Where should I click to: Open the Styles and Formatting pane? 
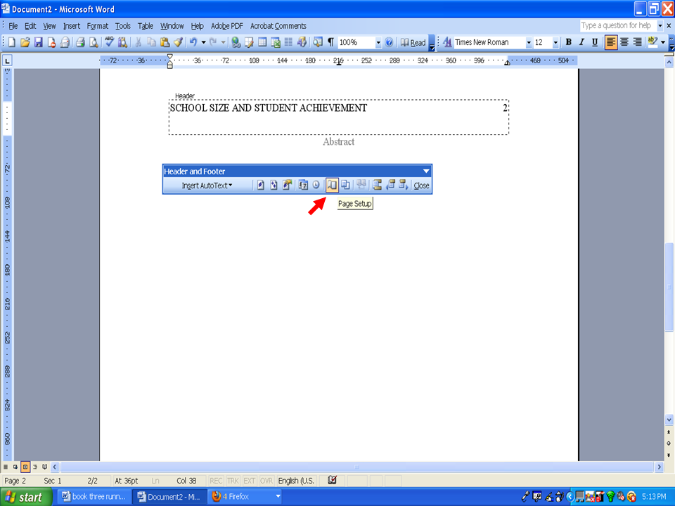[x=447, y=42]
